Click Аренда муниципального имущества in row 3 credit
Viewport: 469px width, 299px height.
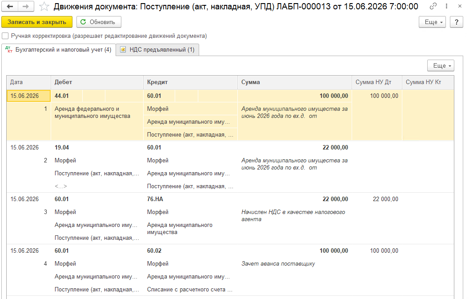click(180, 229)
